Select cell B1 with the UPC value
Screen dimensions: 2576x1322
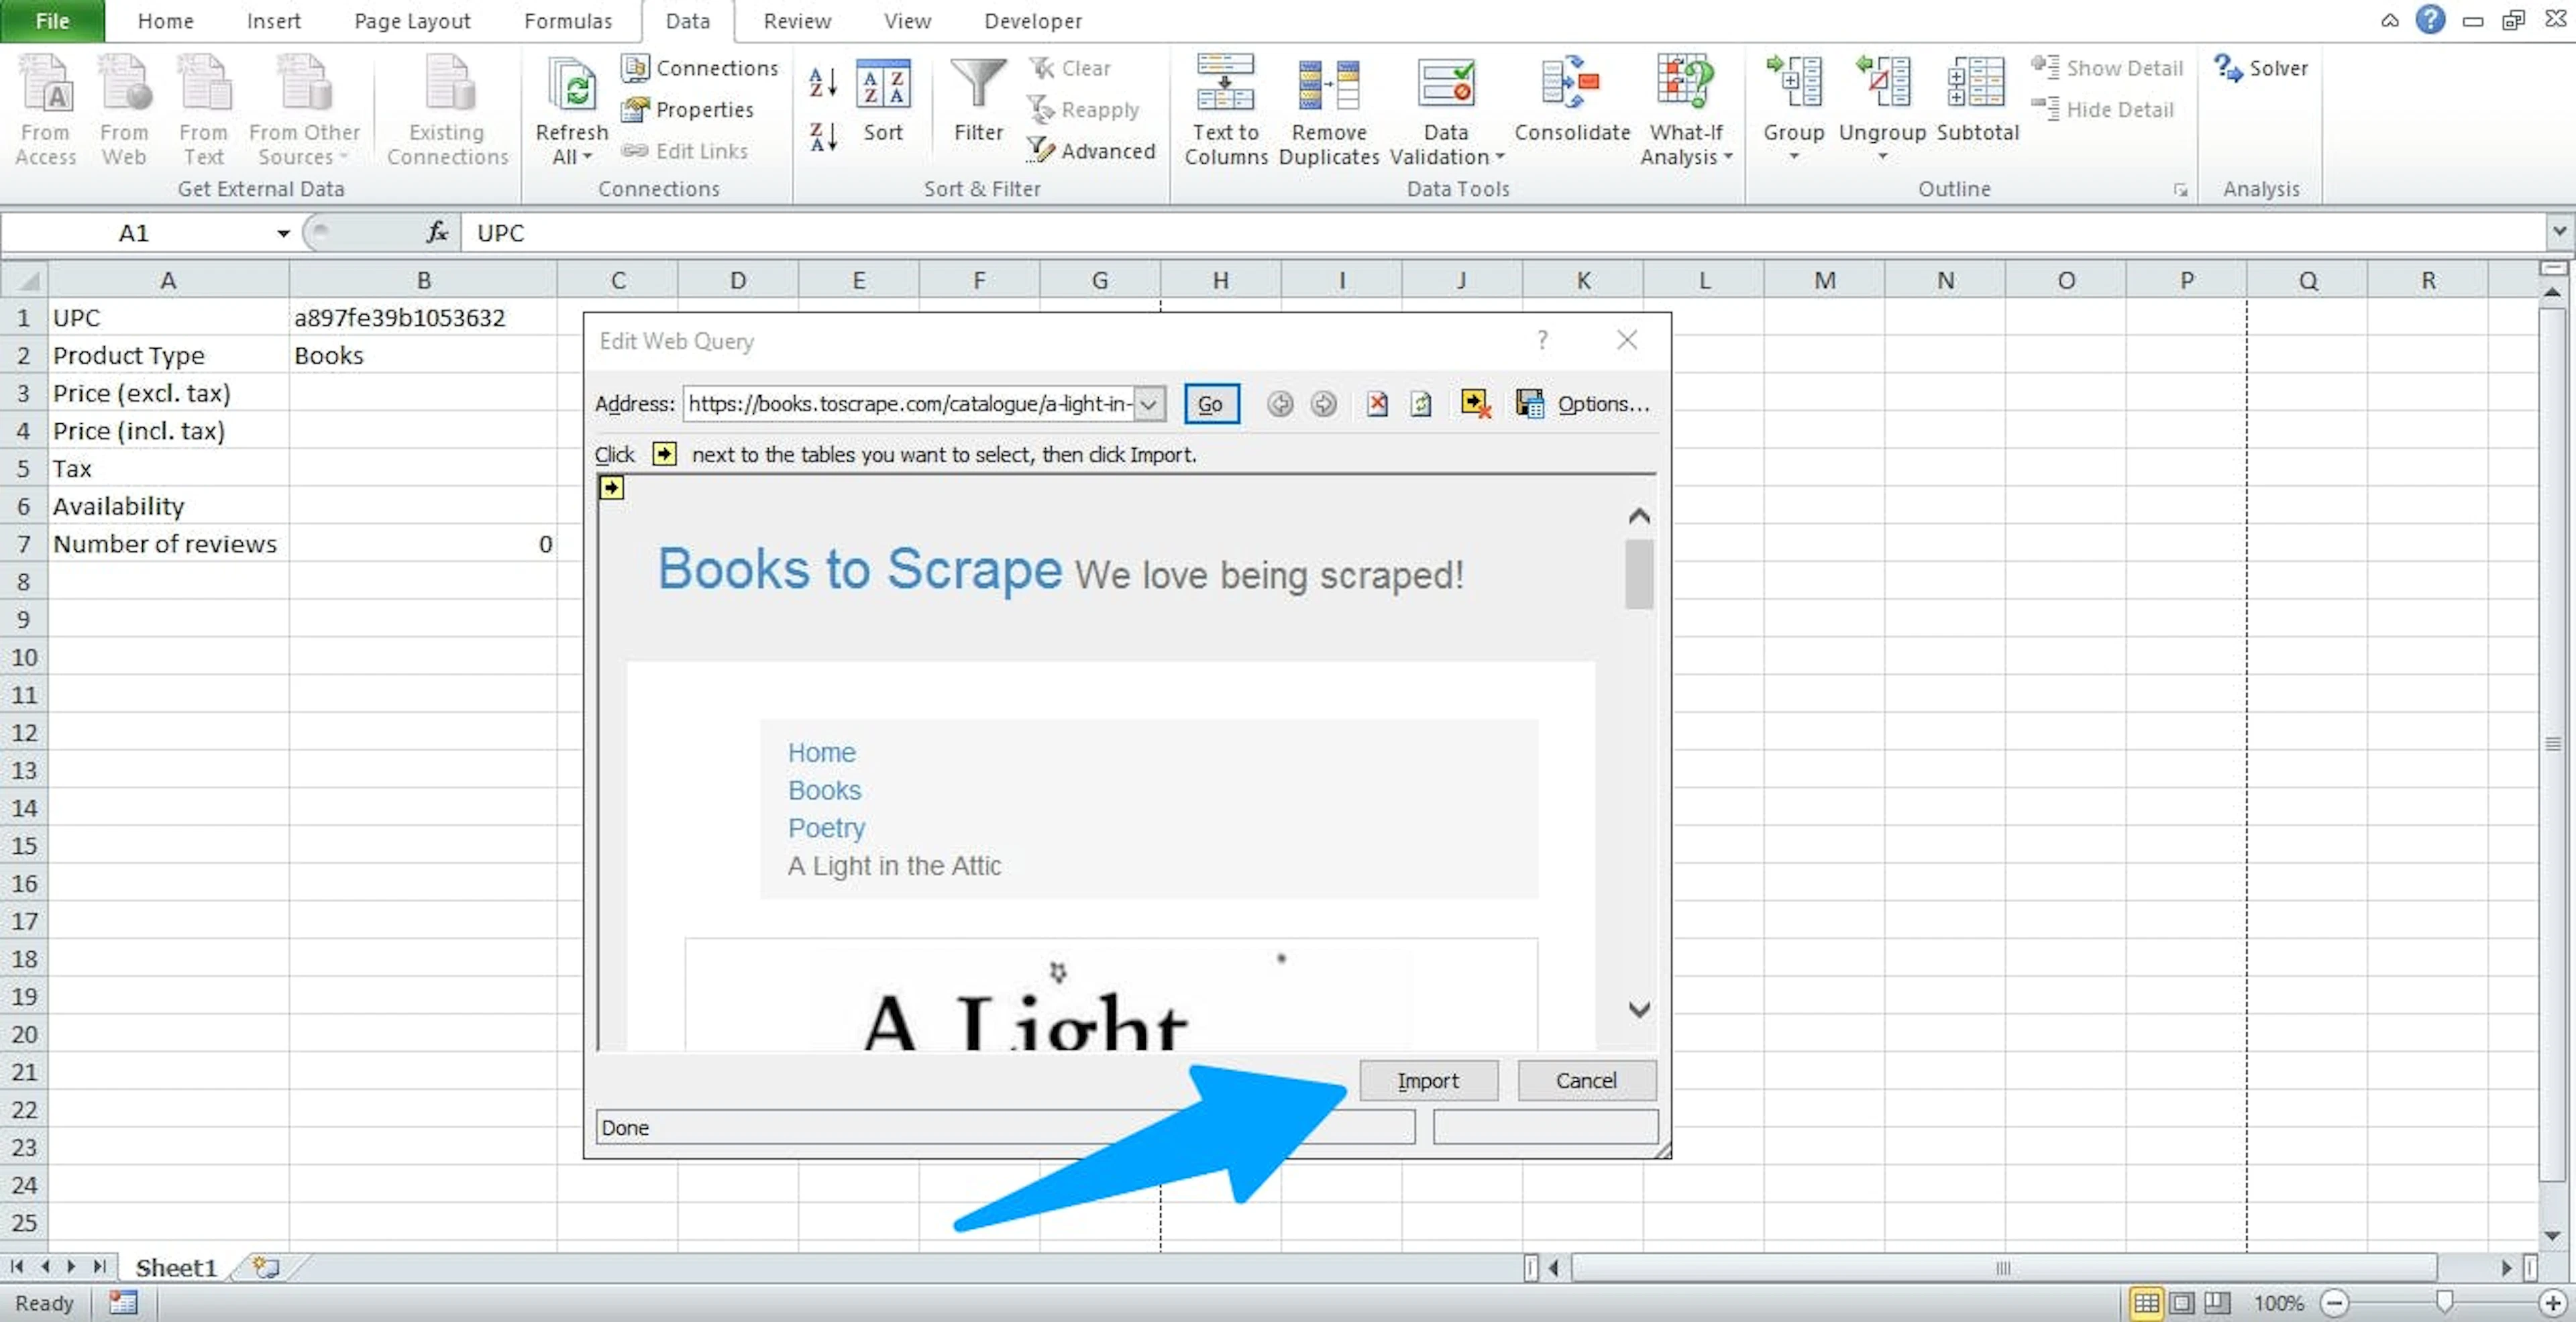coord(423,317)
